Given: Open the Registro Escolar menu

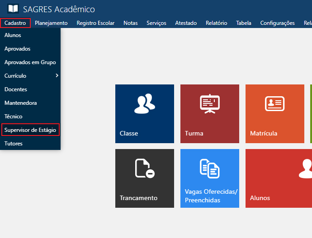Looking at the screenshot, I should (95, 23).
